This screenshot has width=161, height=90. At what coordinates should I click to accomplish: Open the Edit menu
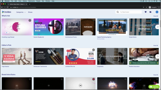(x=16, y=1)
